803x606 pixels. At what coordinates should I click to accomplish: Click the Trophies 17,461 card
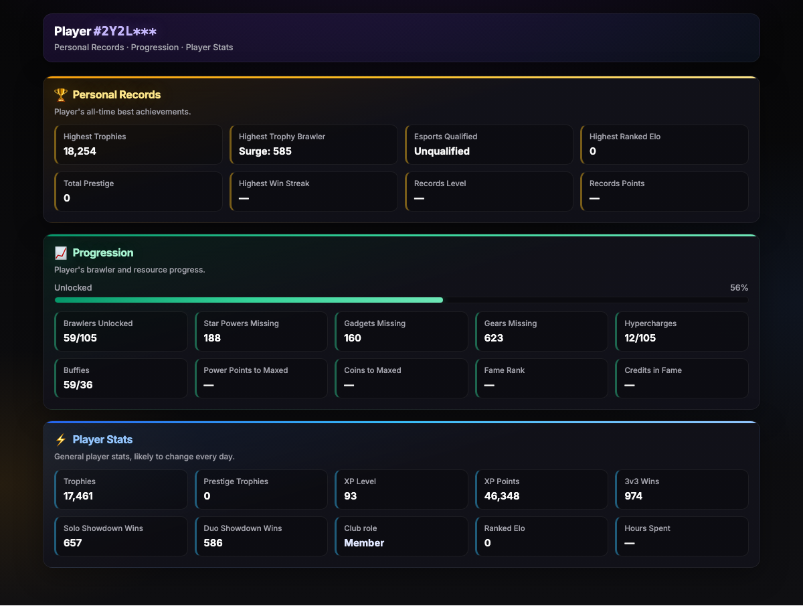(121, 489)
